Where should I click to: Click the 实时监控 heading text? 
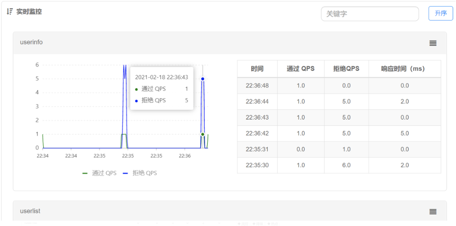(x=29, y=12)
